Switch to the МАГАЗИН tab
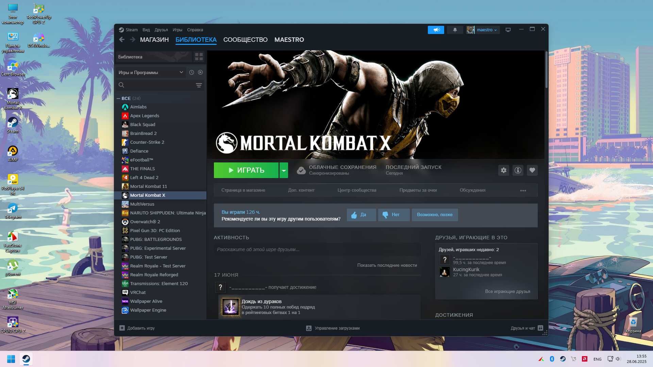653x367 pixels. pyautogui.click(x=154, y=40)
